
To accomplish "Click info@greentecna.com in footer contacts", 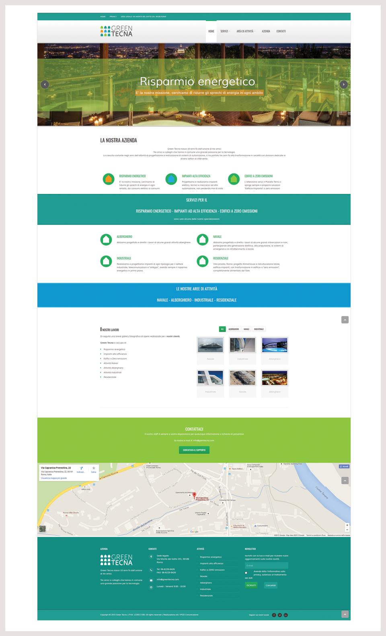I will click(168, 579).
